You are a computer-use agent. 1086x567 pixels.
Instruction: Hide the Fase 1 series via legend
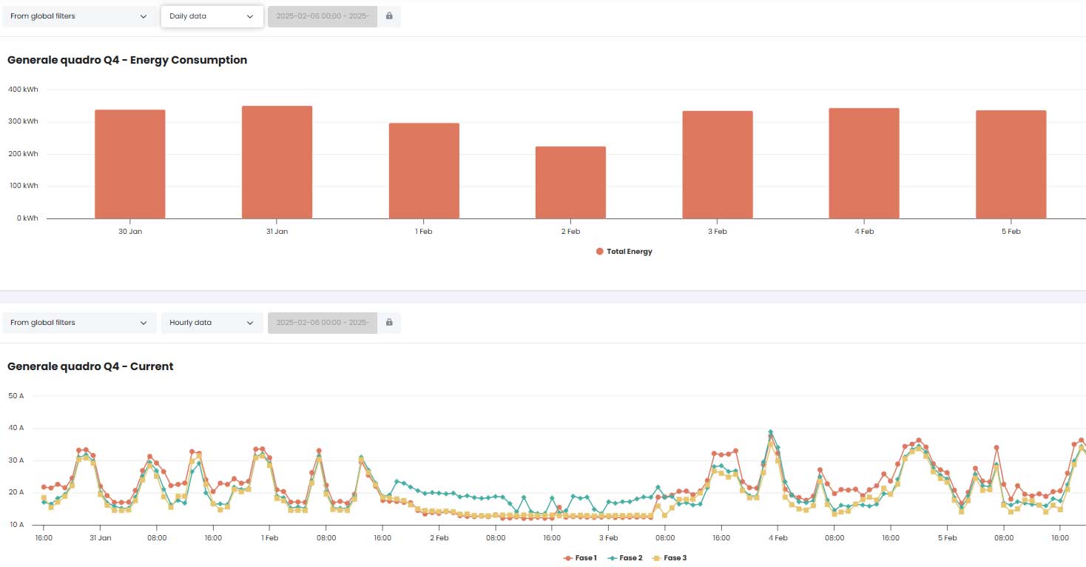click(x=580, y=558)
